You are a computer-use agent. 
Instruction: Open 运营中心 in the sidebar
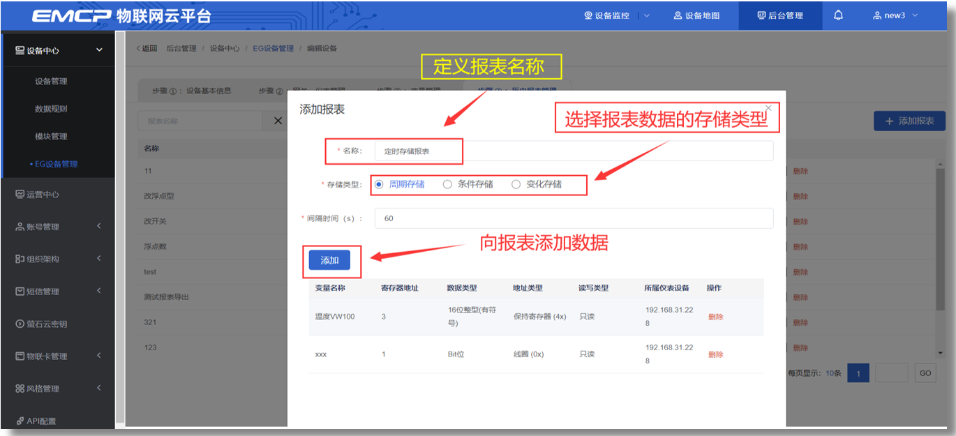(43, 195)
